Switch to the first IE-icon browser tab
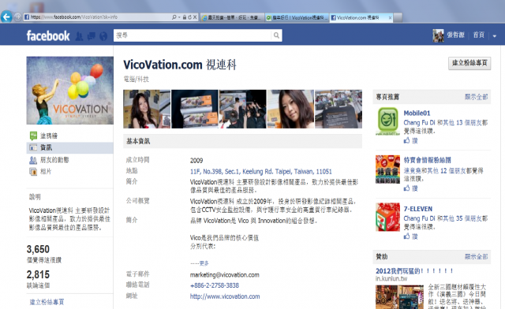Image resolution: width=505 pixels, height=309 pixels. click(x=233, y=17)
